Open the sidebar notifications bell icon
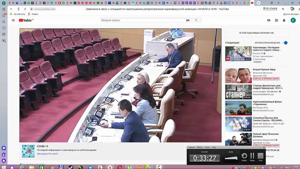 tap(4, 15)
